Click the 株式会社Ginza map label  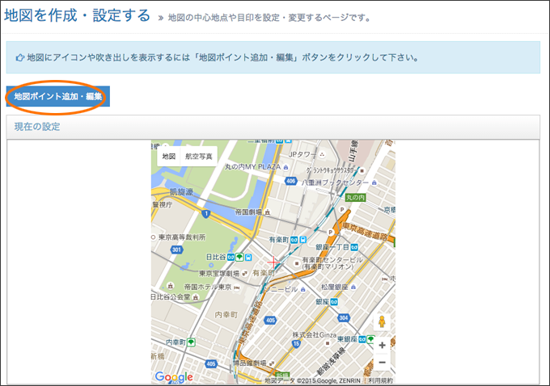[315, 335]
